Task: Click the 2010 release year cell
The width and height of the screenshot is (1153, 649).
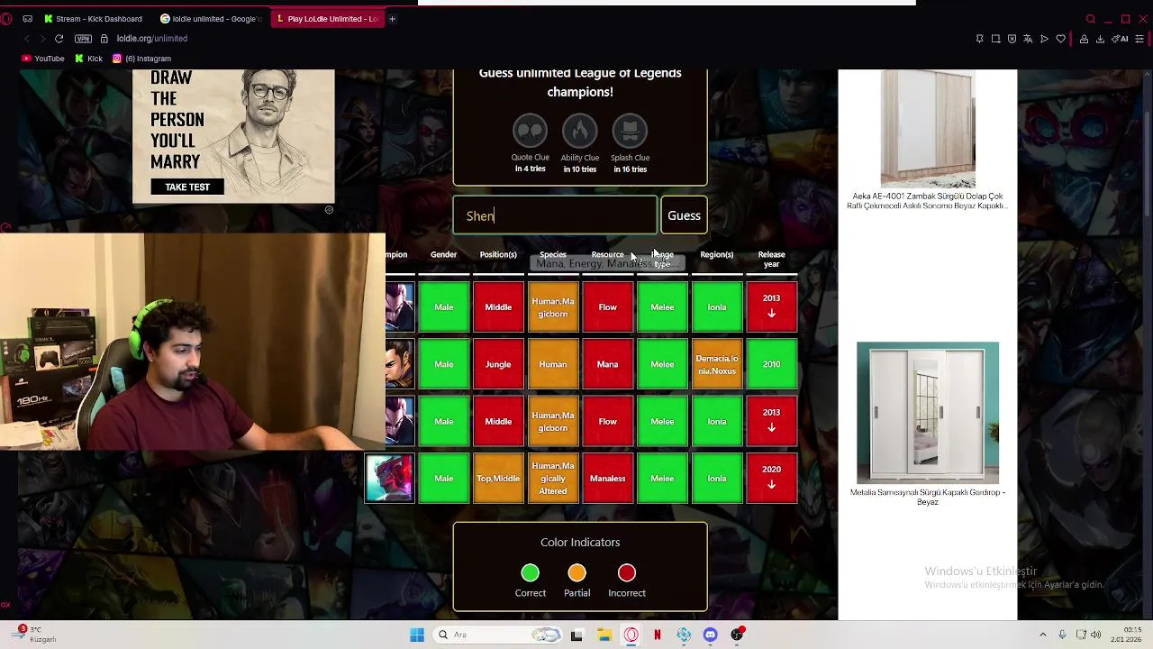Action: 771,364
